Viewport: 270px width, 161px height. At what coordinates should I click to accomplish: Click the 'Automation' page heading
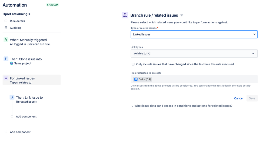[x=15, y=5]
